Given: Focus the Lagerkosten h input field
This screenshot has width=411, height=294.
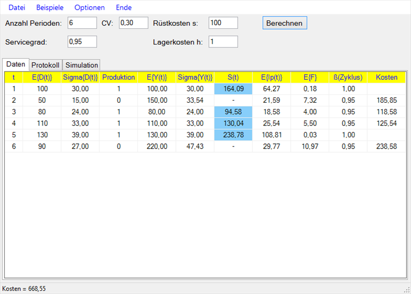Looking at the screenshot, I should tap(223, 42).
